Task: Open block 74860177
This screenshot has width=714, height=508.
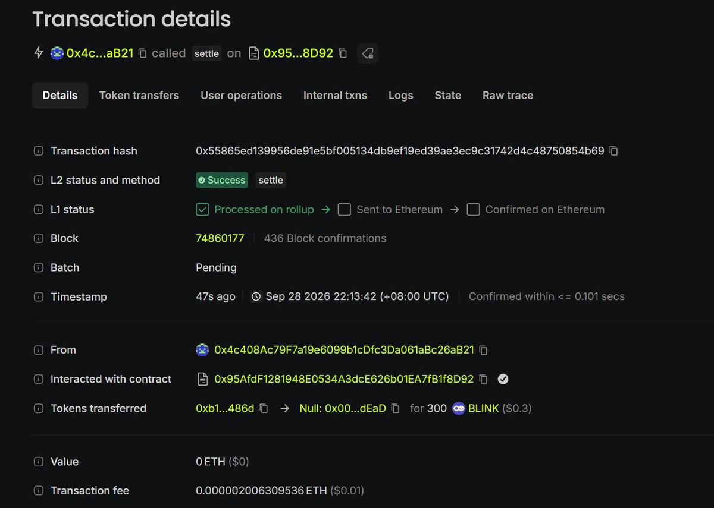Action: (220, 238)
